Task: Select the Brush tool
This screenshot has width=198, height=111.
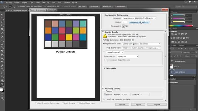Action: 2,40
